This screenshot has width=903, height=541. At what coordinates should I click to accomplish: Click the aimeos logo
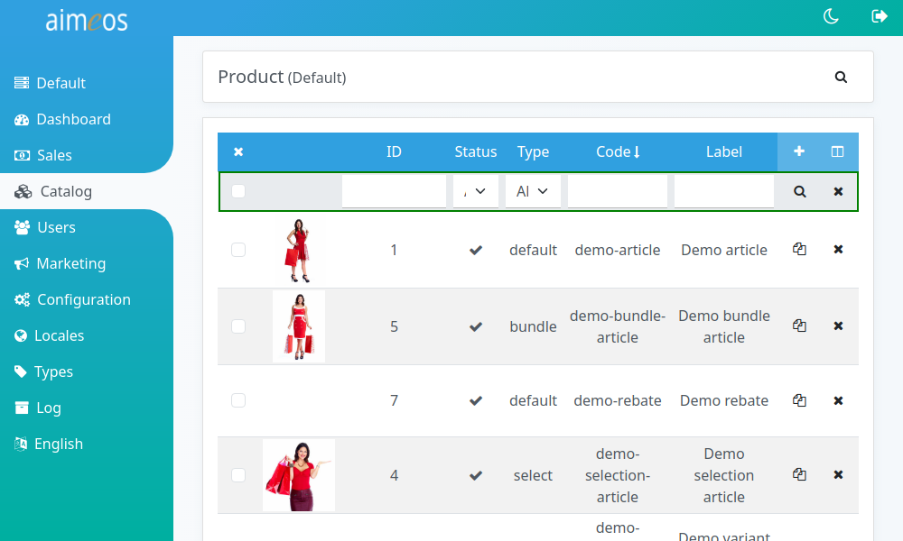coord(87,21)
